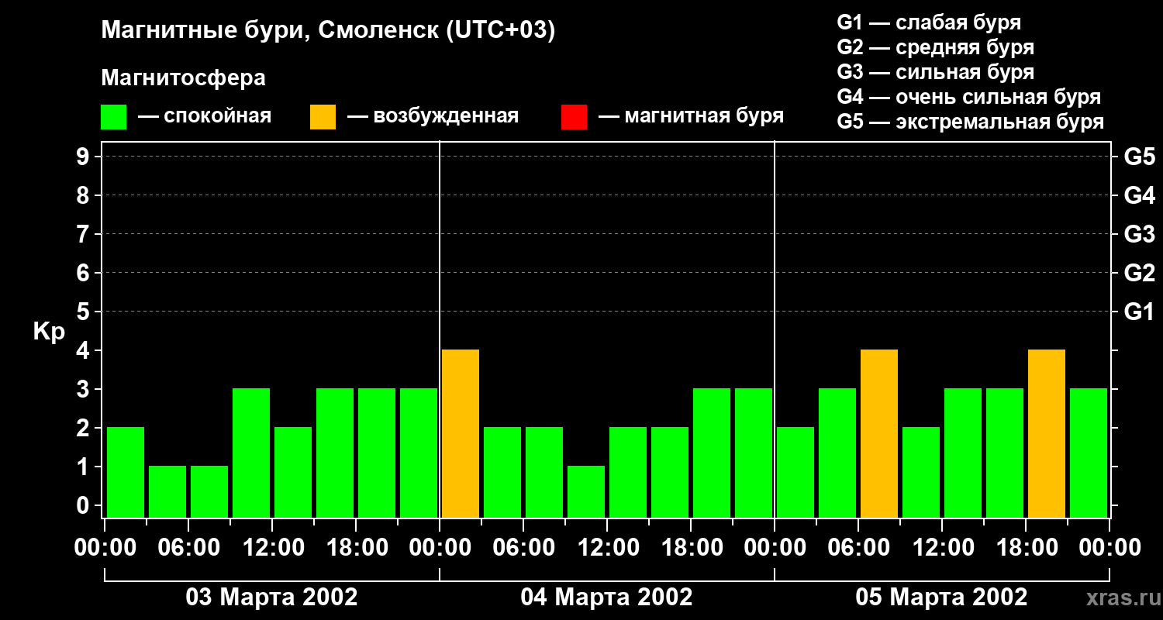
Task: Click green bar for 05 Марта 21:00–24:00
Action: 1089,453
